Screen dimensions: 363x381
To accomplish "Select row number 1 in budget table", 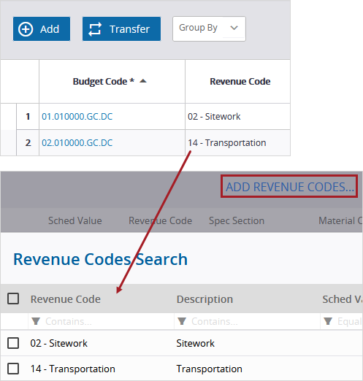I will coord(28,117).
